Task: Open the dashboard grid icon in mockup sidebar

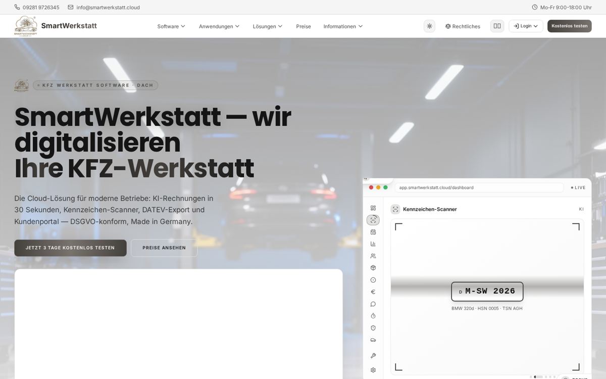Action: point(373,208)
